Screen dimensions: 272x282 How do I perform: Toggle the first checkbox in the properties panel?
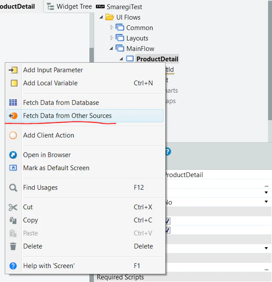pyautogui.click(x=168, y=221)
